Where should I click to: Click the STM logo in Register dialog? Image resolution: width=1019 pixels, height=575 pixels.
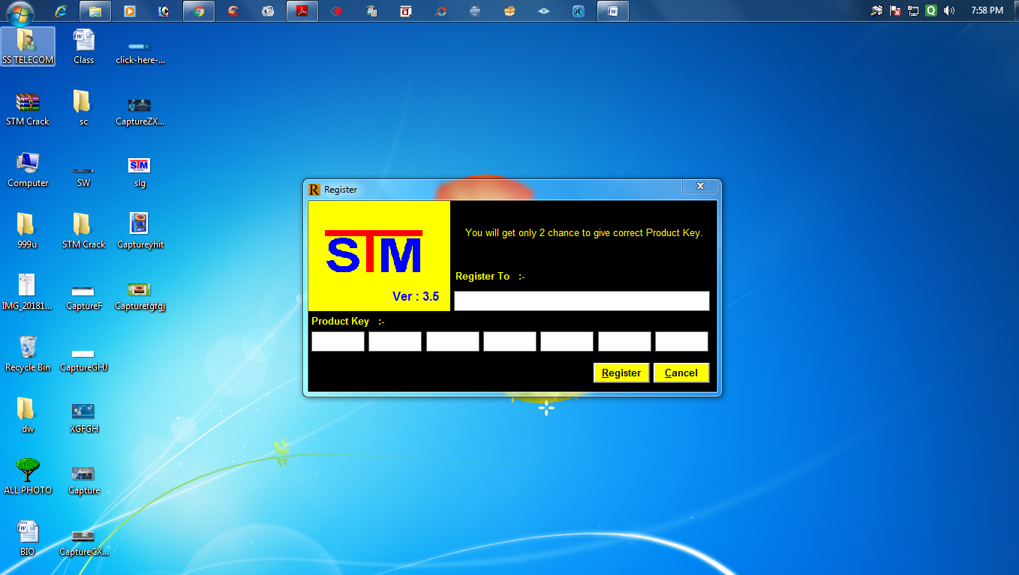tap(374, 252)
